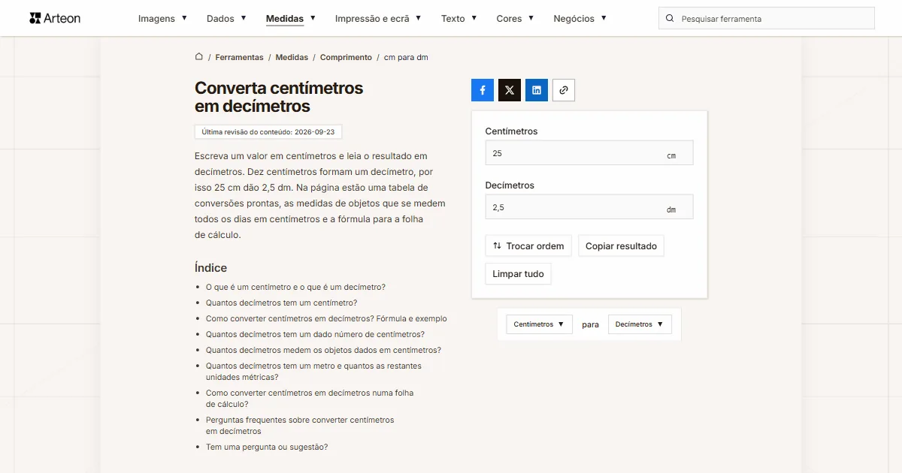This screenshot has width=902, height=473.
Task: Click the search magnifier icon
Action: point(670,18)
